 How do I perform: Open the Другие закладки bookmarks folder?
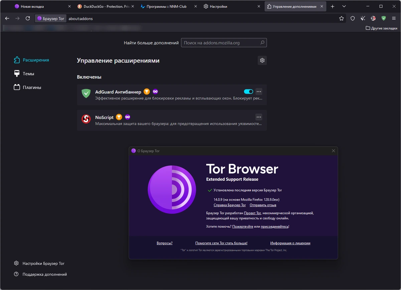coord(381,28)
